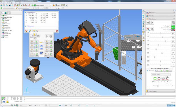Viewport: 176px width, 107px height.
Task: Select NC Programs in explorer tree
Action: click(x=7, y=19)
